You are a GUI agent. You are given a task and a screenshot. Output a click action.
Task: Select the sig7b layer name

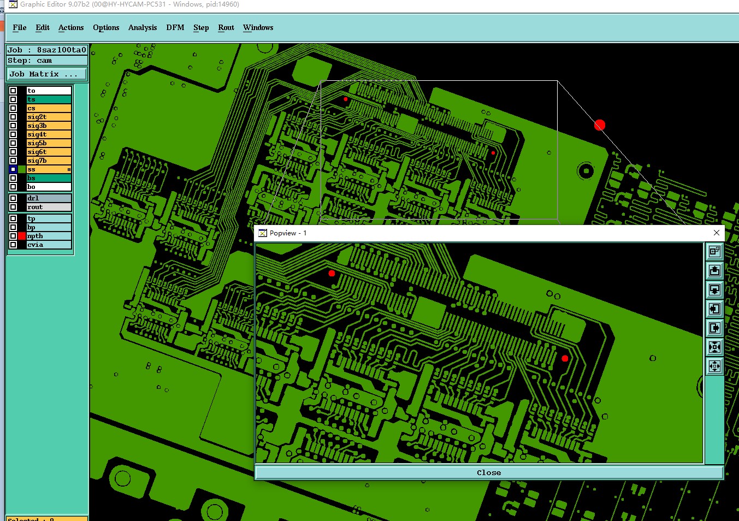[x=49, y=161]
